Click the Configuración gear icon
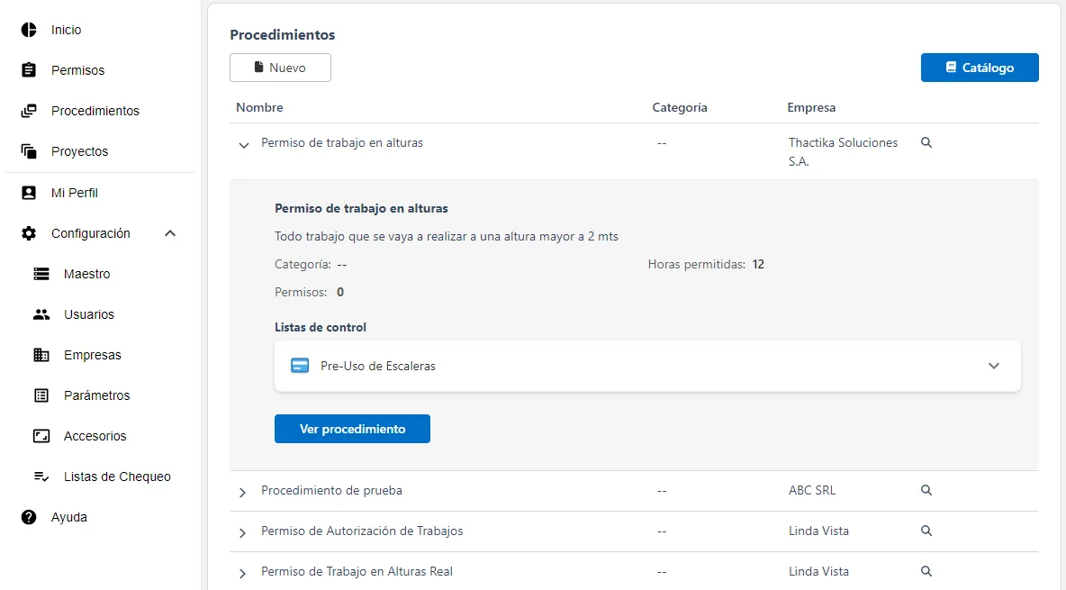The image size is (1066, 590). point(29,233)
